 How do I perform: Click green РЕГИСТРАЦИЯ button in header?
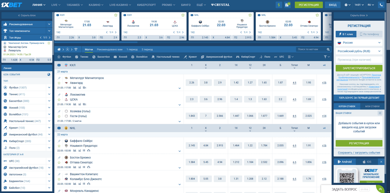click(x=309, y=5)
